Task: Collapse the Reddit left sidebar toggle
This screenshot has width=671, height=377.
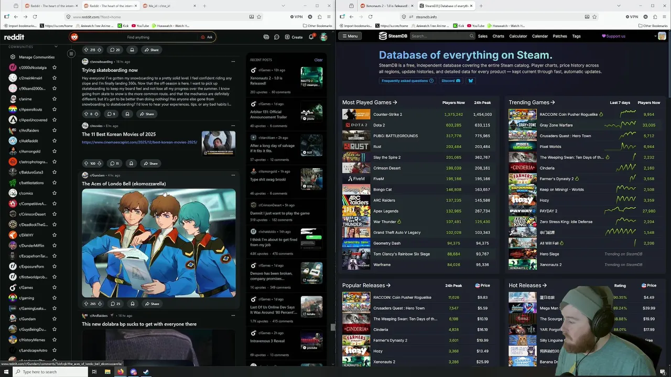Action: [71, 53]
